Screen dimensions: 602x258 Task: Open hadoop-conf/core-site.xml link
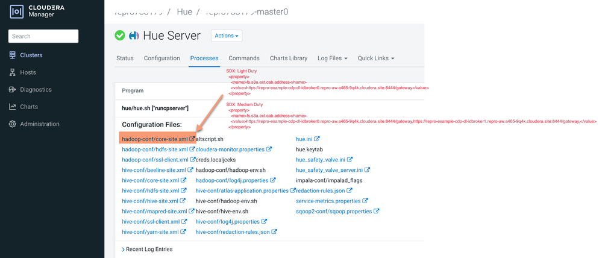(155, 139)
